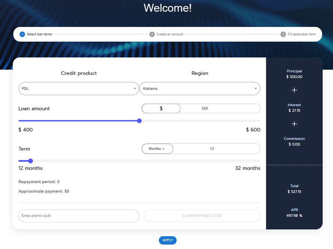The image size is (333, 249).
Task: Click the APR percentage value
Action: [294, 216]
